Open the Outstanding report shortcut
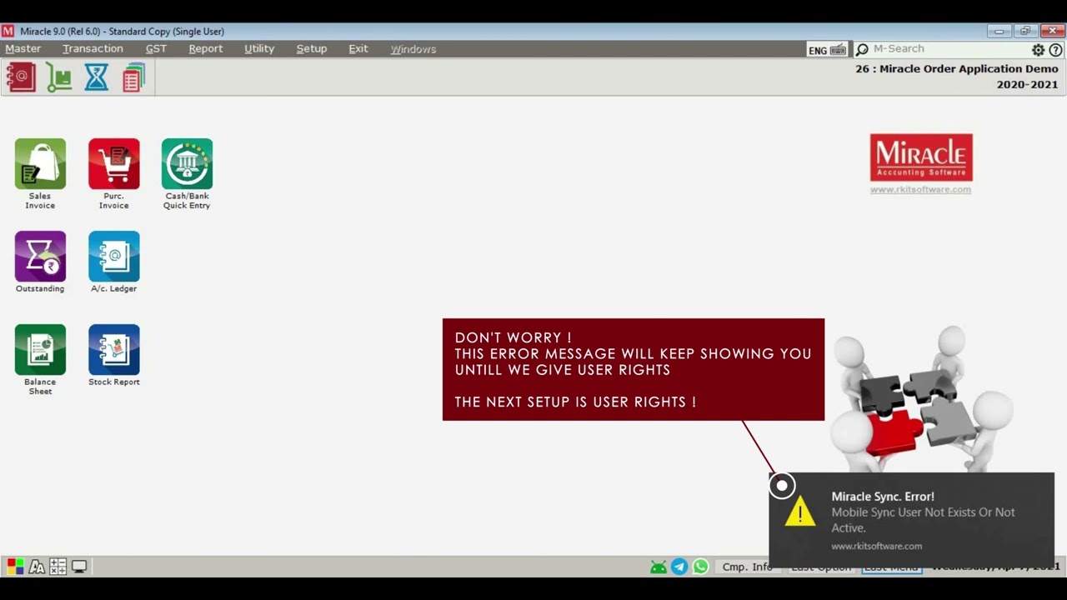 (40, 262)
